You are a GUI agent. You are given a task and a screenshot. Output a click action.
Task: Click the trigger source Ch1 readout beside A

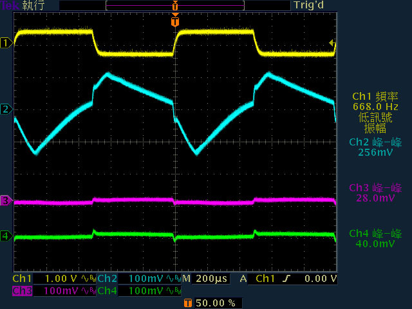click(265, 279)
